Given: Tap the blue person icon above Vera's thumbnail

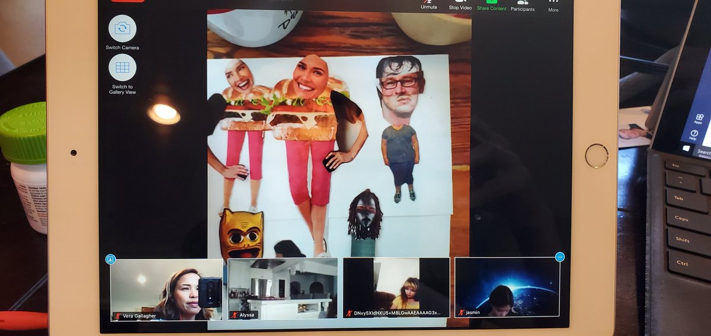Looking at the screenshot, I should (x=110, y=259).
